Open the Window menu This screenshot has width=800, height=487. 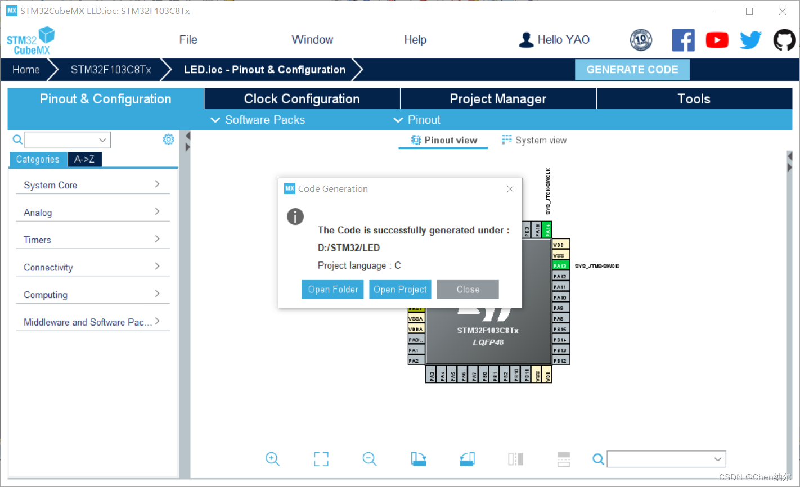[x=312, y=40]
